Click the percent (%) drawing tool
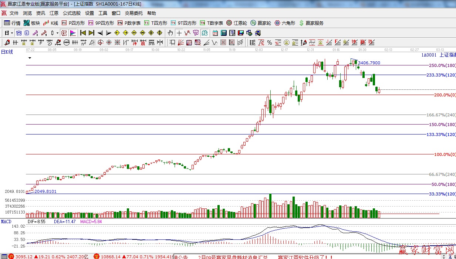This screenshot has height=259, width=456. coord(270,42)
